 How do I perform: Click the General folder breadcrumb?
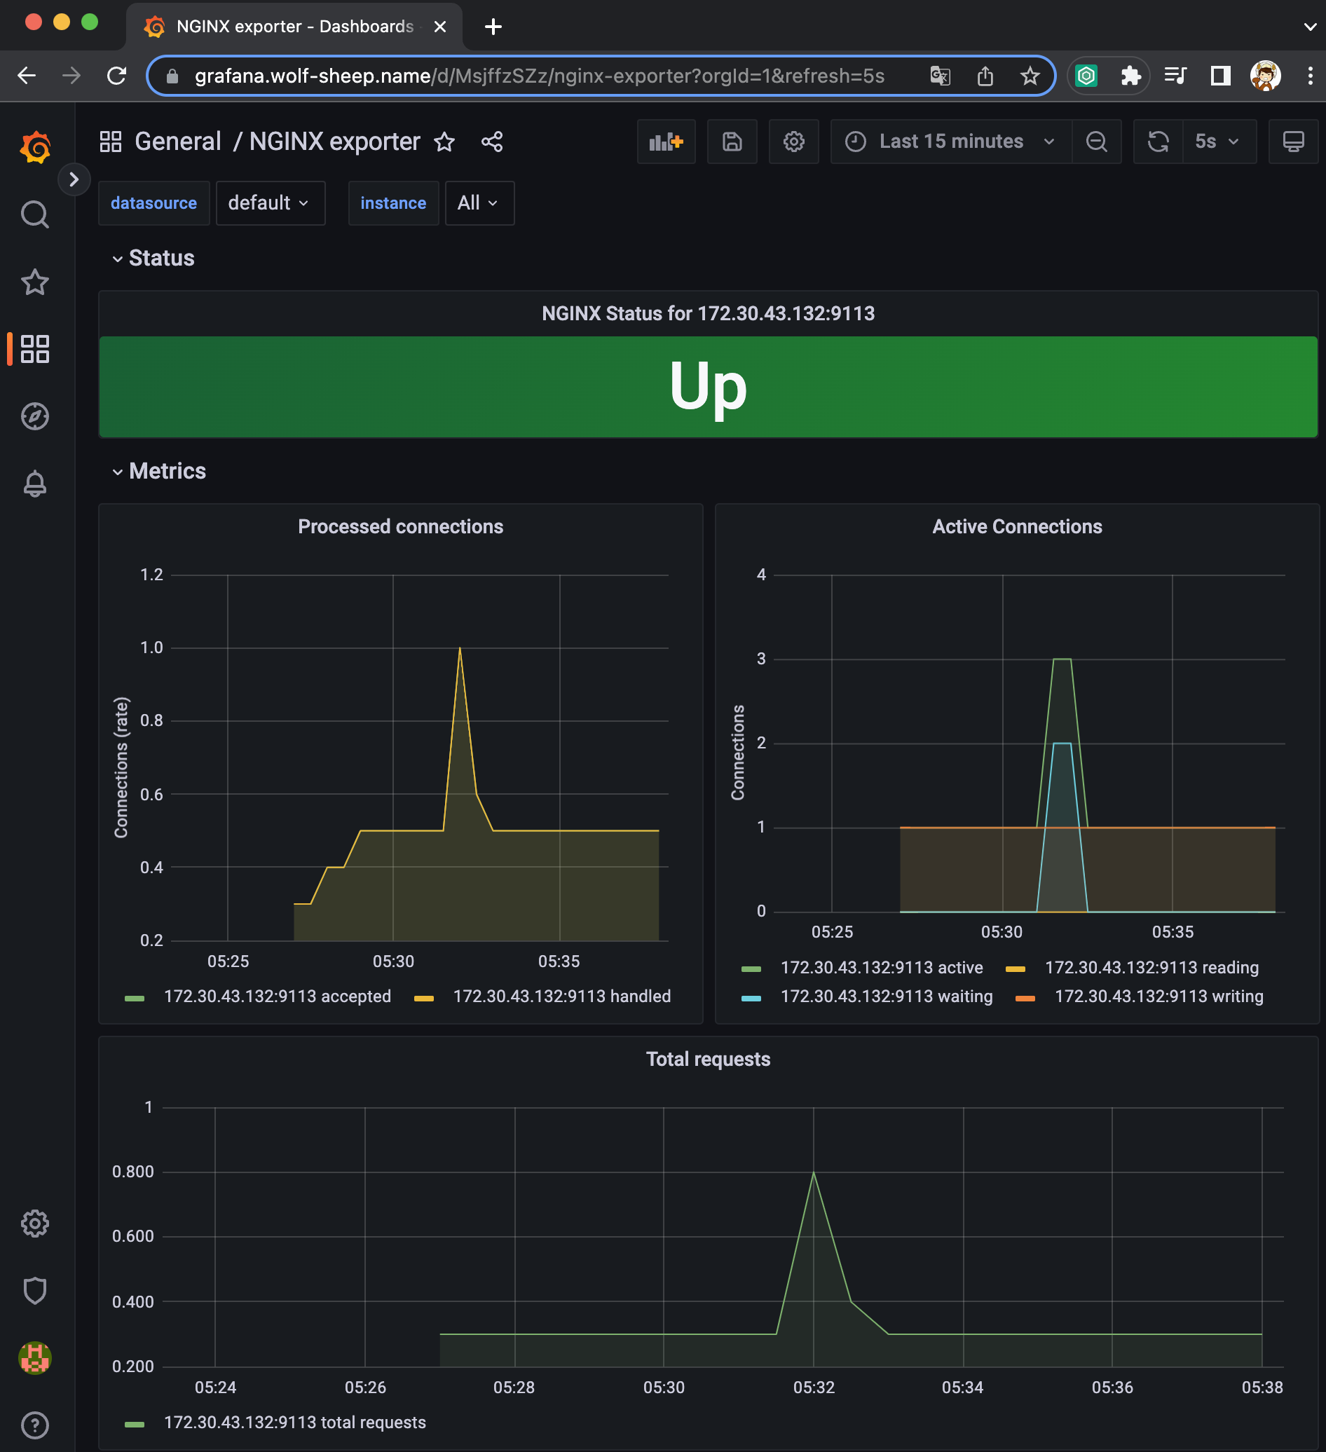point(178,141)
